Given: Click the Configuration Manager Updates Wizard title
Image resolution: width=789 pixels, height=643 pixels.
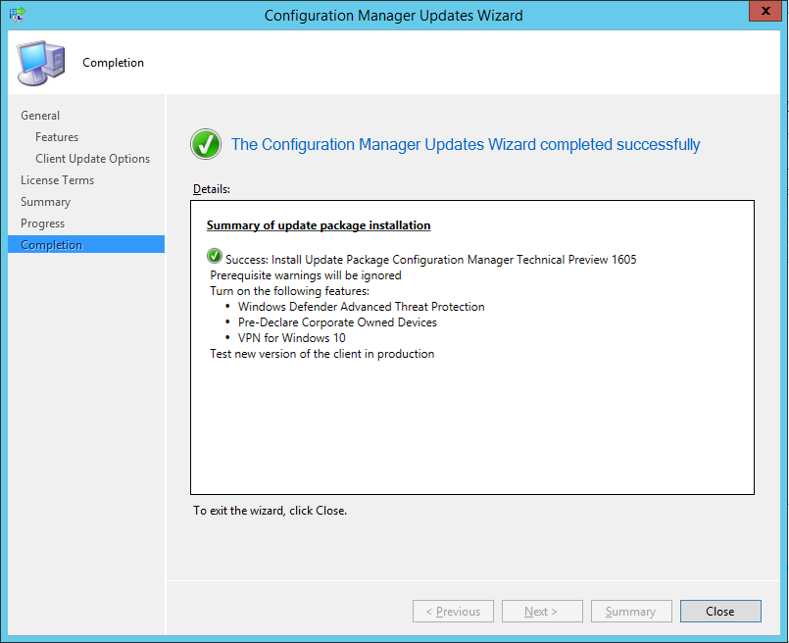Looking at the screenshot, I should click(393, 16).
